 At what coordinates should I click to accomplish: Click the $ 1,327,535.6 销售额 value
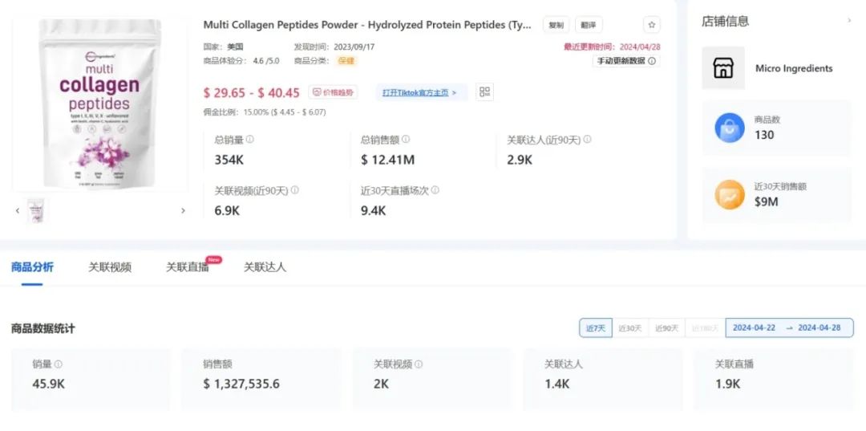coord(241,384)
